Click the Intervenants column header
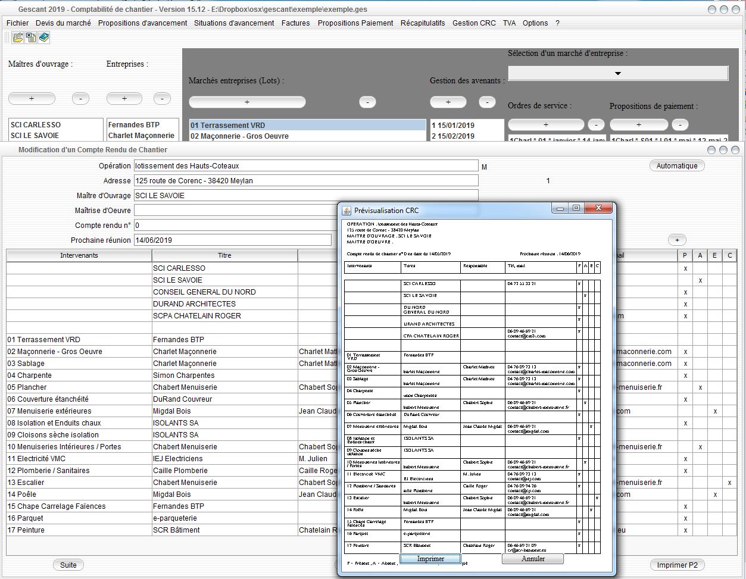Screen dimensions: 746x579 [79, 255]
